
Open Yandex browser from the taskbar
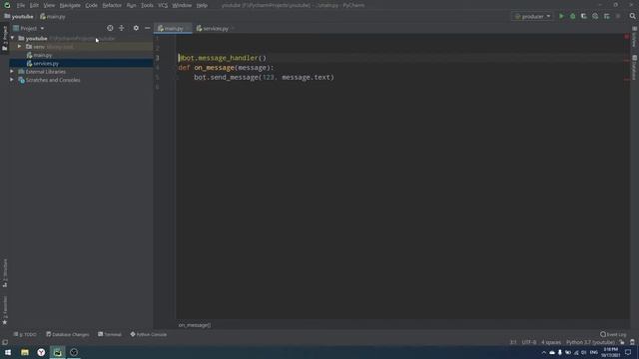point(41,352)
